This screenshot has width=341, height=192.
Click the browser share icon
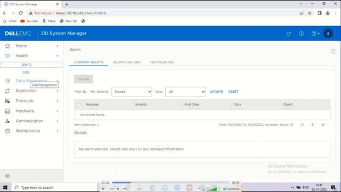tap(302, 13)
